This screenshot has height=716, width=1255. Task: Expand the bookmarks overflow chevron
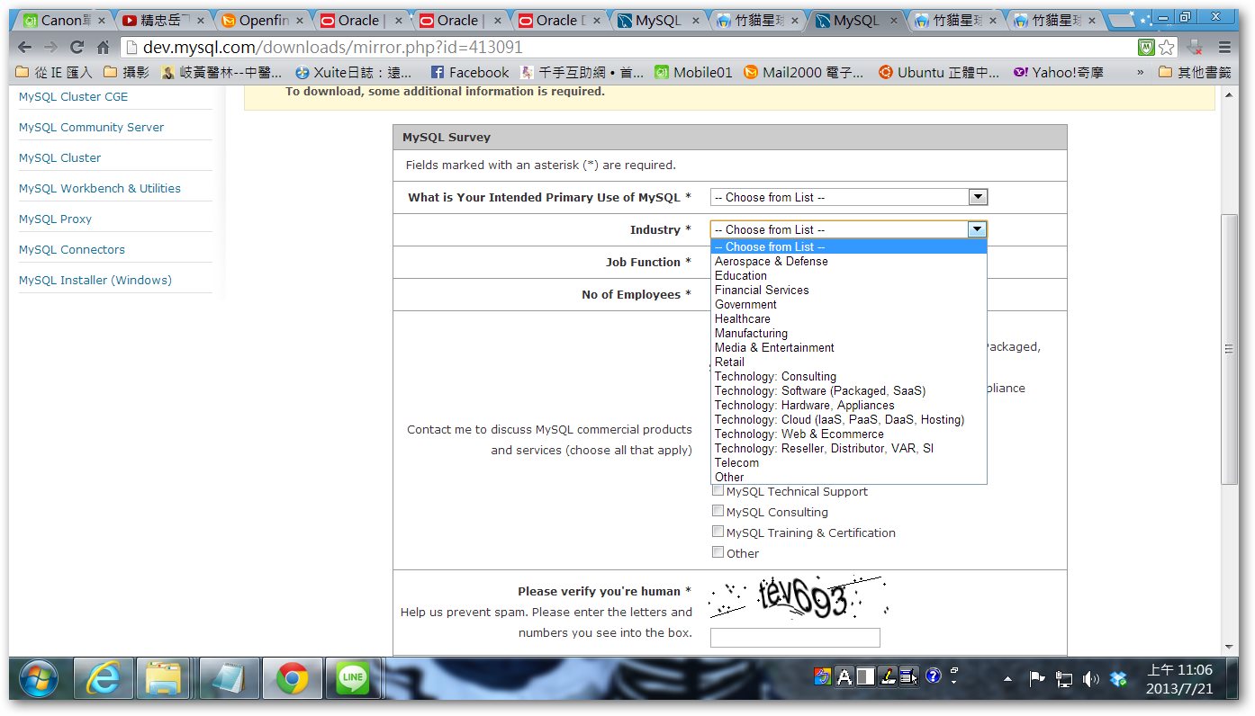1141,73
